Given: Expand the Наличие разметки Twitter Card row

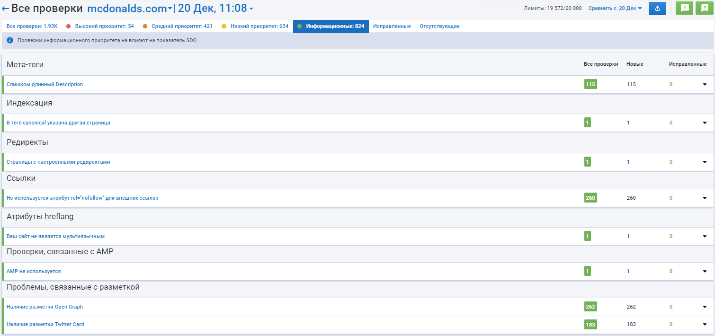Looking at the screenshot, I should 705,325.
